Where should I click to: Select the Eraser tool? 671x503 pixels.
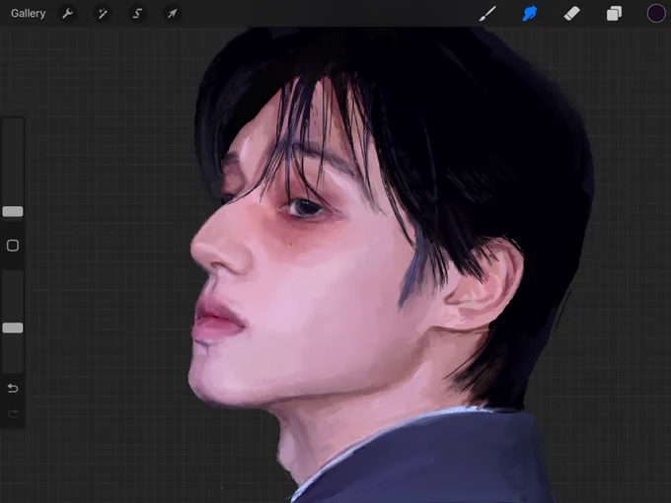point(571,13)
